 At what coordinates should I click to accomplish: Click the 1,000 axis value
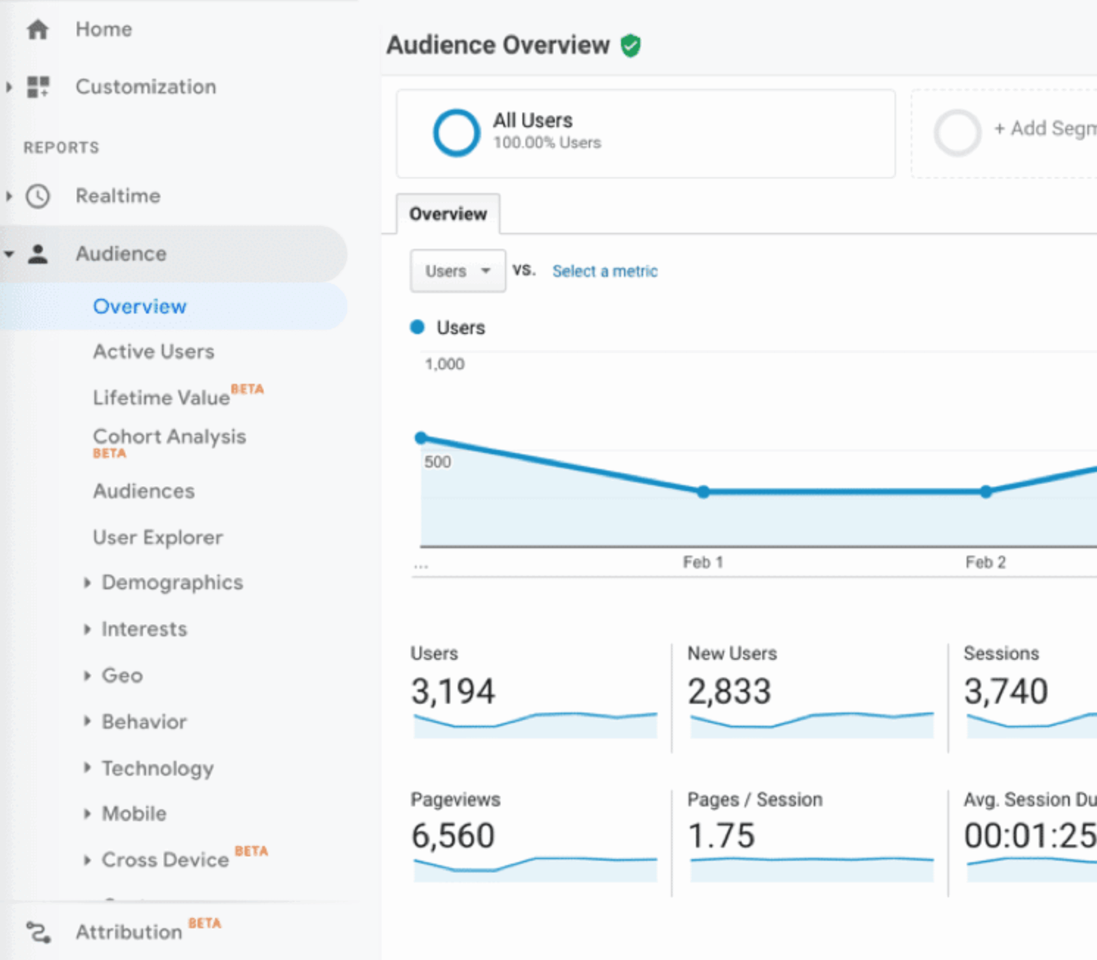pyautogui.click(x=445, y=364)
